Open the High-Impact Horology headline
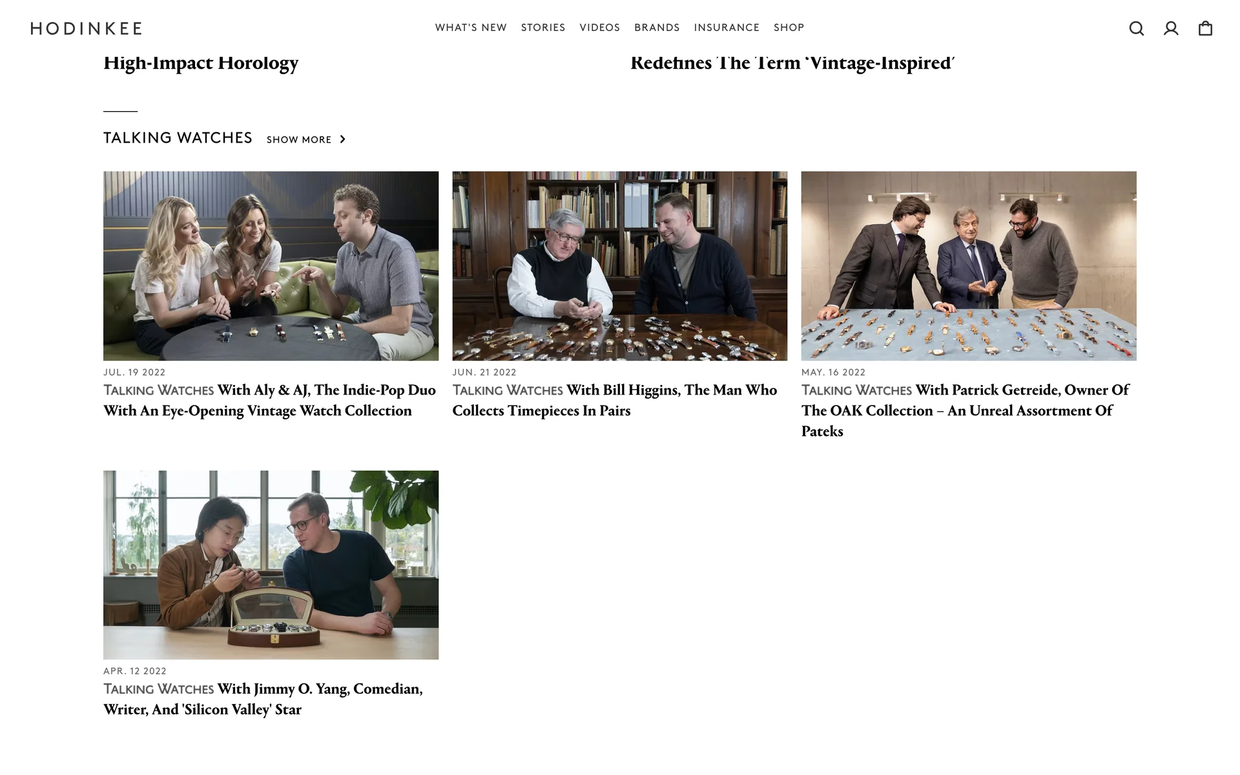This screenshot has width=1240, height=775. pyautogui.click(x=201, y=63)
